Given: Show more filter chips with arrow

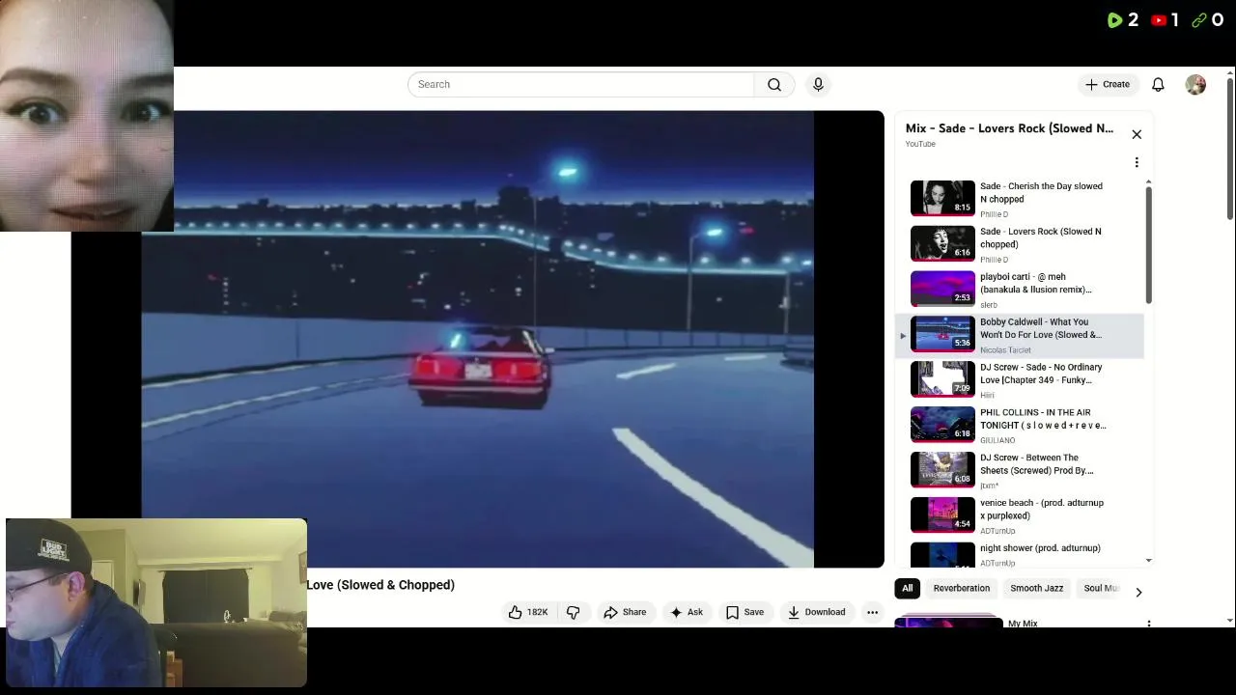Looking at the screenshot, I should [1138, 592].
